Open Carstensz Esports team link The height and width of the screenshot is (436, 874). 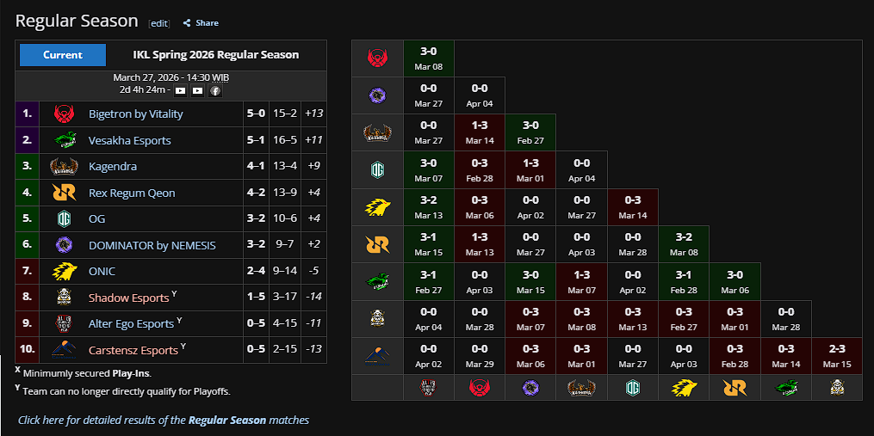[133, 350]
